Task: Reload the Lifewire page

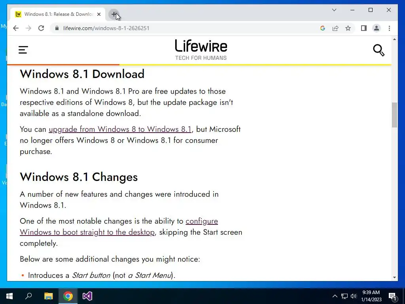Action: point(41,28)
